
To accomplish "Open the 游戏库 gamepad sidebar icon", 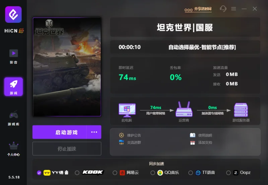I will tap(13, 118).
